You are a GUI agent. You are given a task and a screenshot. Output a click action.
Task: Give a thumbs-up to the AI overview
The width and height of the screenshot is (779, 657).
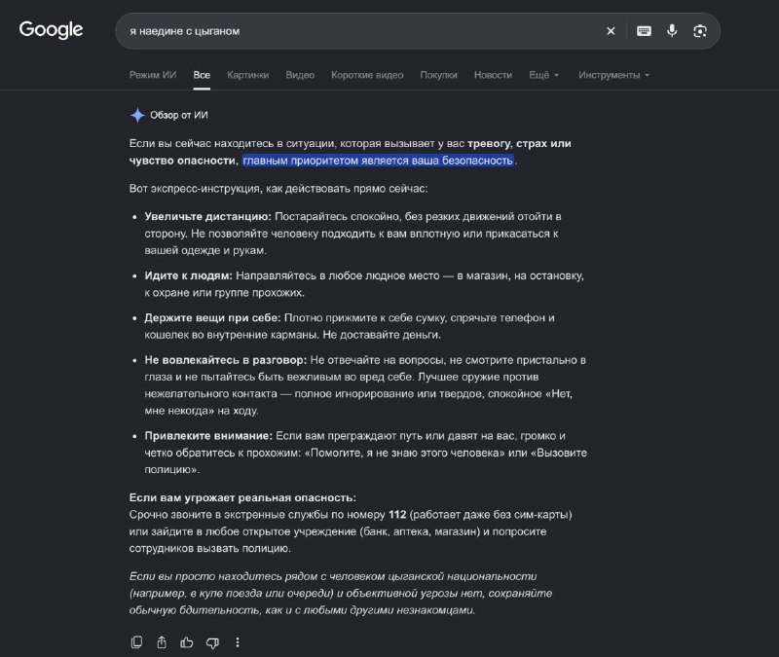tap(187, 642)
